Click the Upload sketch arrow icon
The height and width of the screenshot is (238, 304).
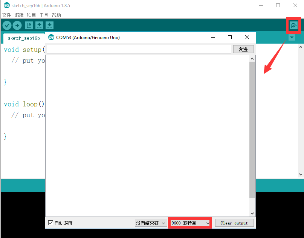point(17,25)
